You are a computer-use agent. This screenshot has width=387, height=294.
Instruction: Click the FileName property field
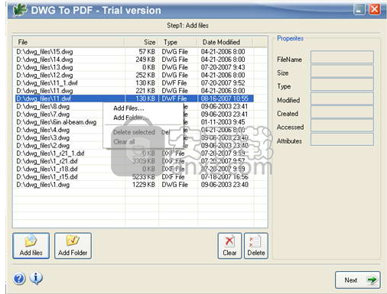(342, 57)
